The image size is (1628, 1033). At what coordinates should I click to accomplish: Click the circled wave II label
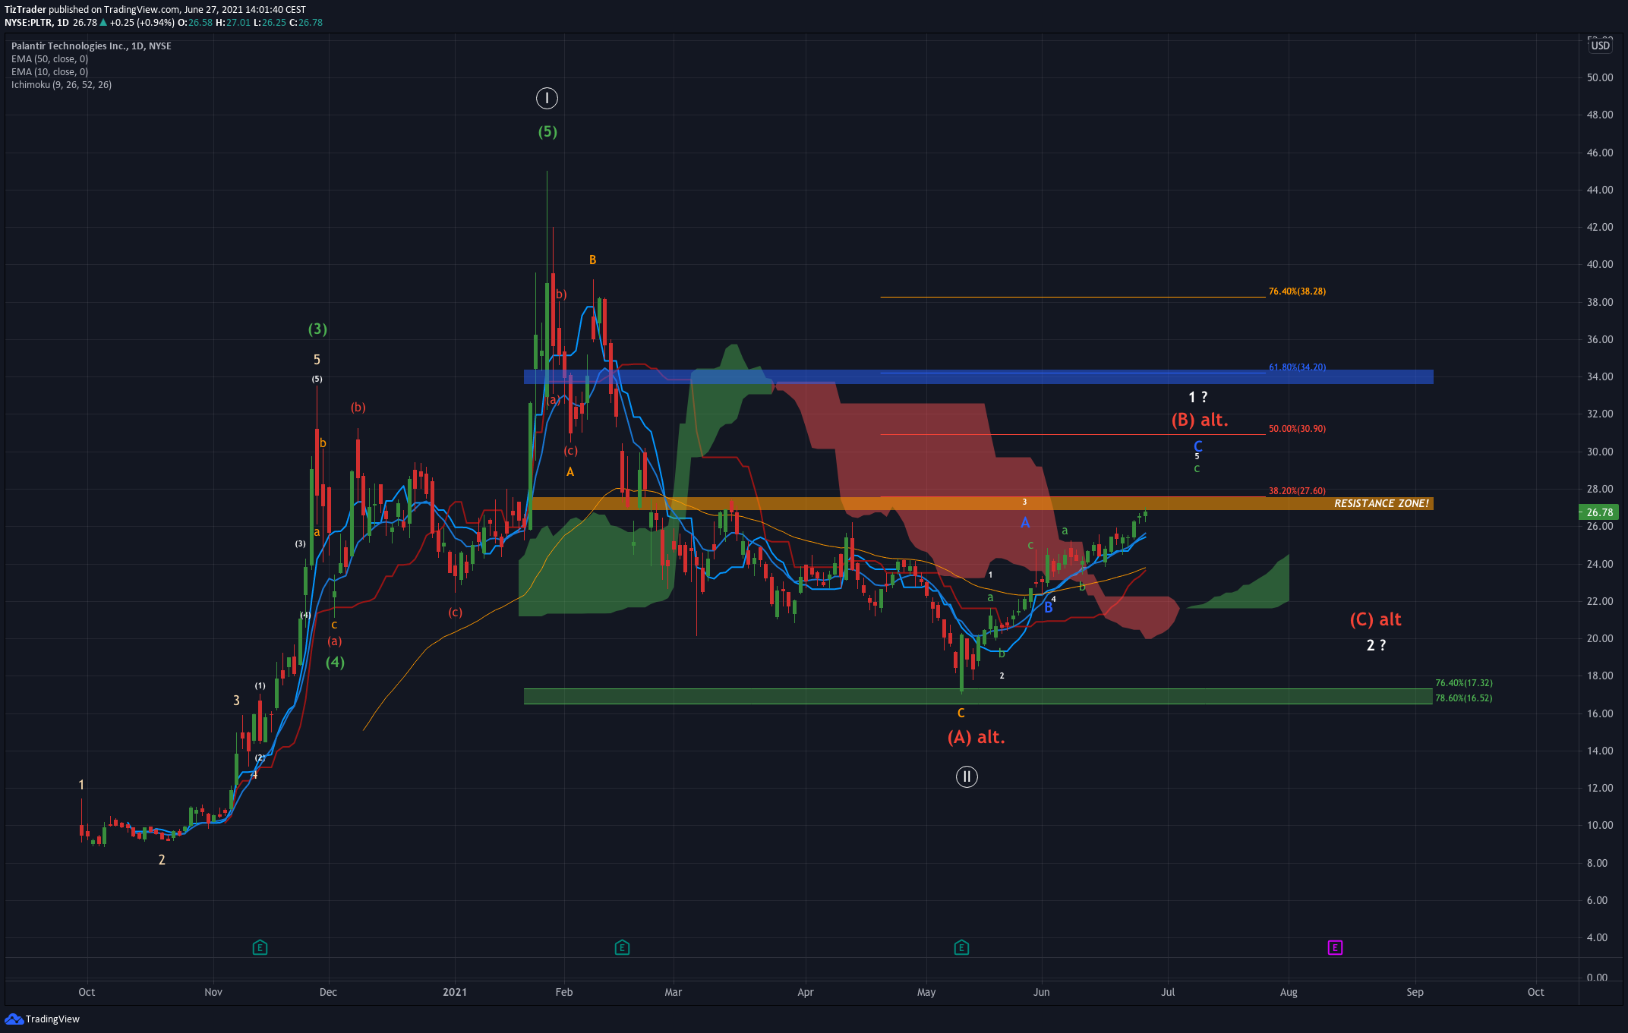pos(967,776)
